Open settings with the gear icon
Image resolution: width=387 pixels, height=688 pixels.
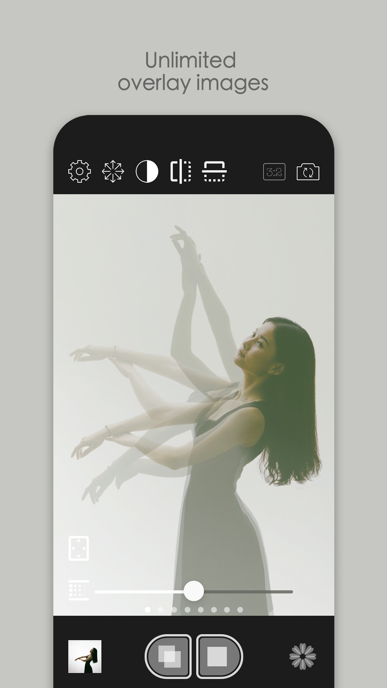[79, 171]
